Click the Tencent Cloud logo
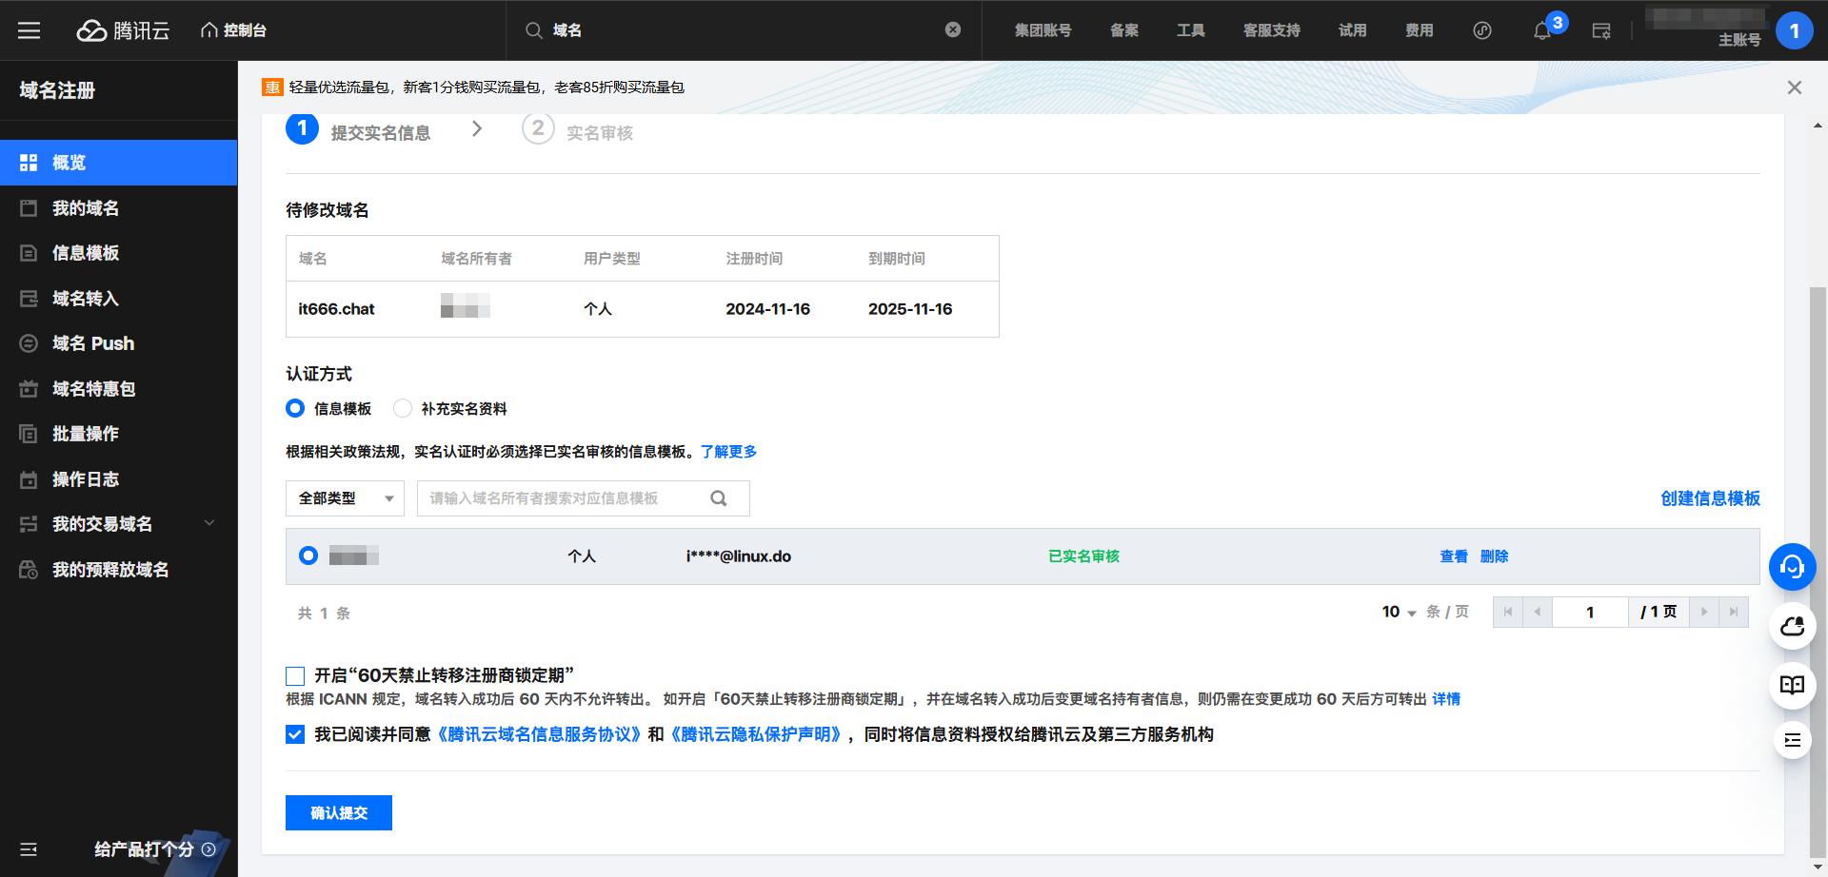 [x=123, y=30]
